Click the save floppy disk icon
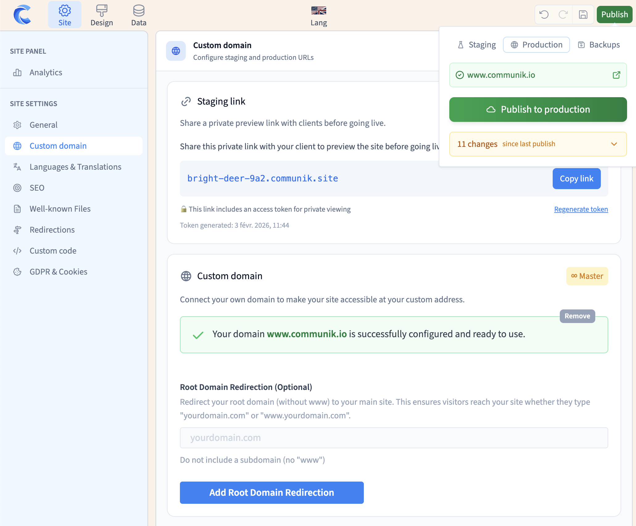This screenshot has width=636, height=526. point(583,14)
